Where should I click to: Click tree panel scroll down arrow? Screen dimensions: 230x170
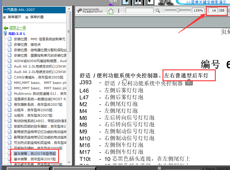[69, 162]
